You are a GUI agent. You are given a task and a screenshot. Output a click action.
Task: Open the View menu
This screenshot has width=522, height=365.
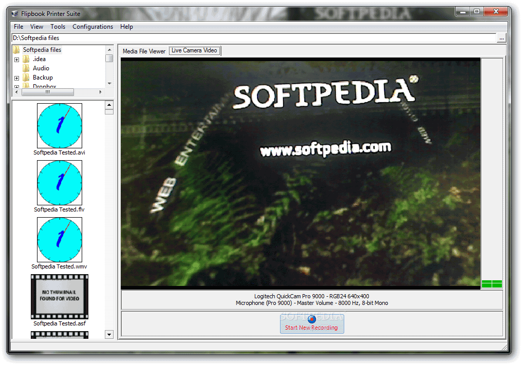point(36,27)
